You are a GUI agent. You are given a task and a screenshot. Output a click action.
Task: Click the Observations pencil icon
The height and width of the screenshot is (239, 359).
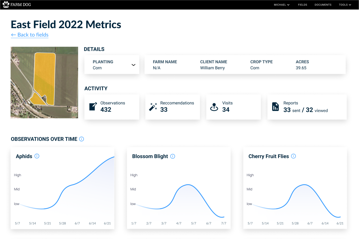point(93,106)
